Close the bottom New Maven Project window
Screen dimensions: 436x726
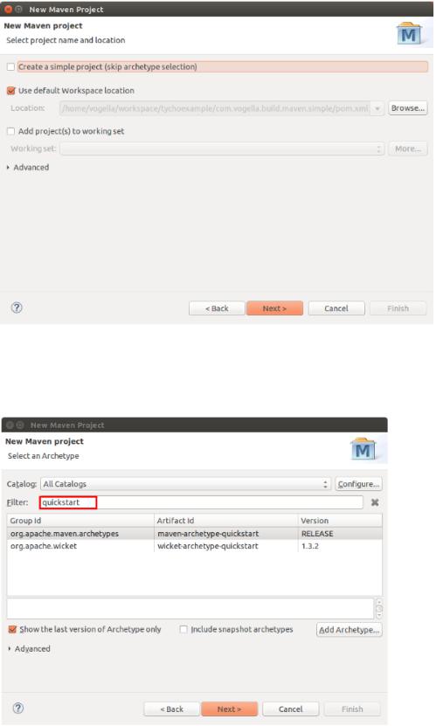[x=10, y=425]
